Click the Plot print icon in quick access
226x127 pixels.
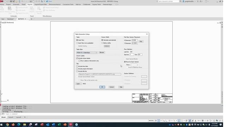31,1
